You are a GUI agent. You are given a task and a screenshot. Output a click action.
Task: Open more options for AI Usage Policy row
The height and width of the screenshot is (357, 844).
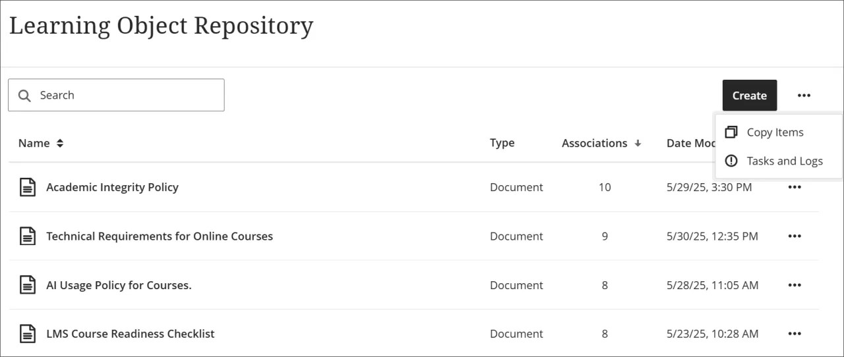coord(795,285)
